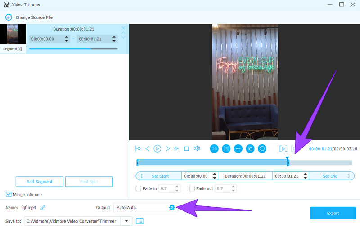
Task: Decrease segment end time in list
Action: 114,41
